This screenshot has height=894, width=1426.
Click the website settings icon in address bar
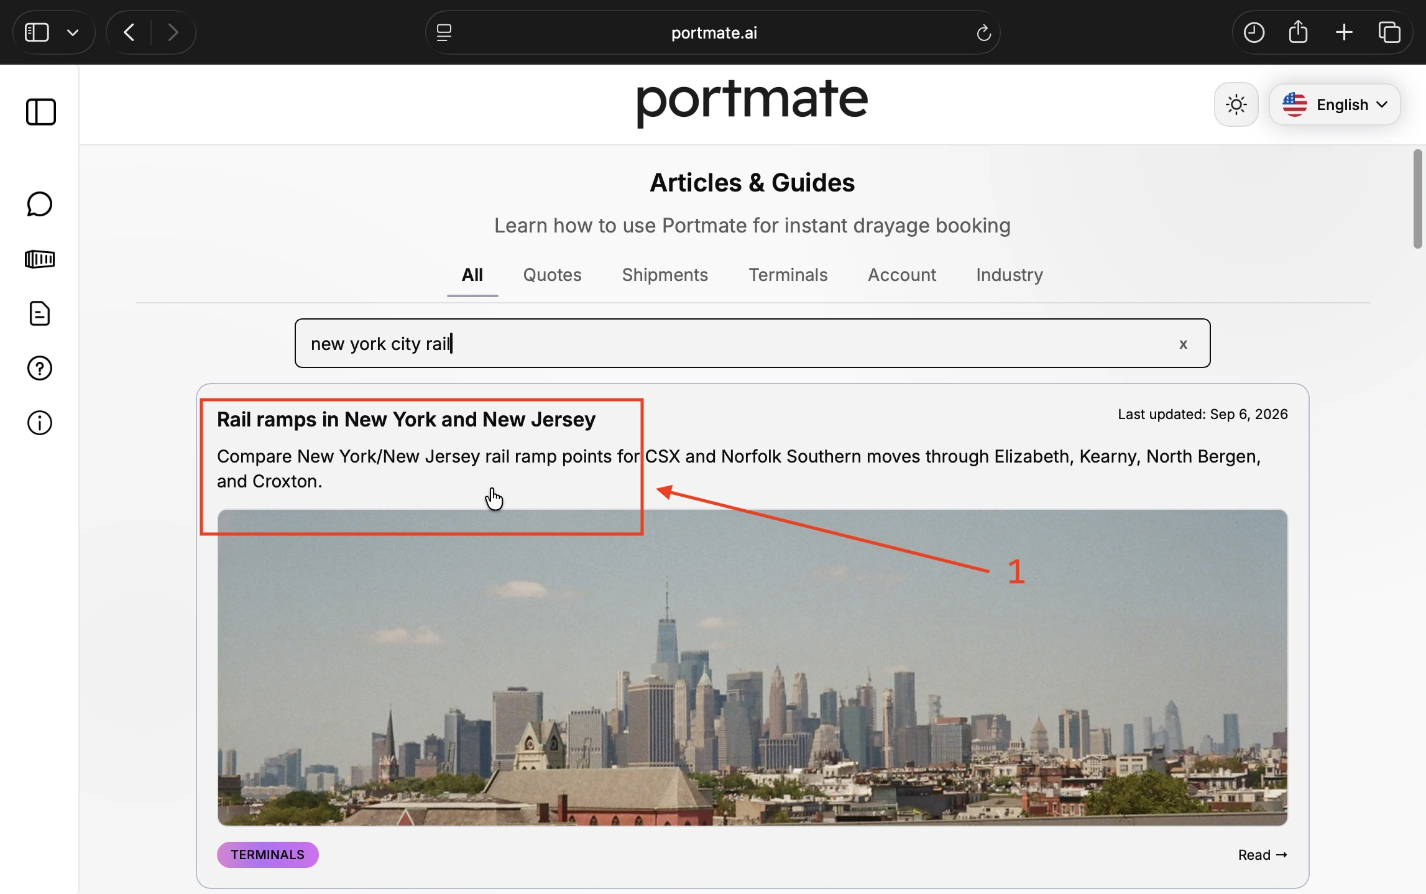[x=445, y=33]
